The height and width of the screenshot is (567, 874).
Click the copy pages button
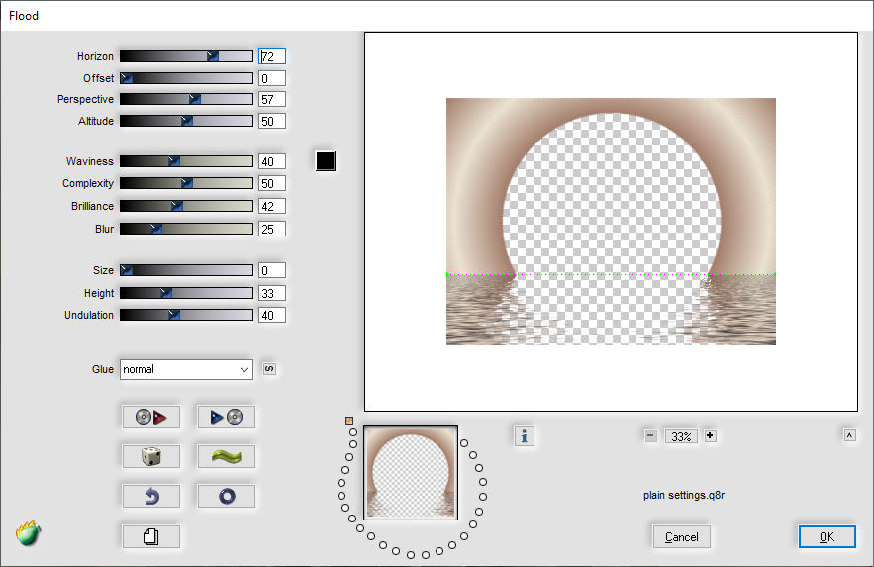pyautogui.click(x=151, y=537)
